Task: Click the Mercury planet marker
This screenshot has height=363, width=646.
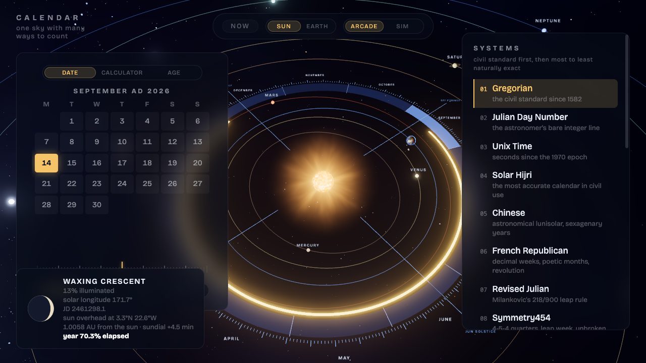Action: tap(308, 250)
